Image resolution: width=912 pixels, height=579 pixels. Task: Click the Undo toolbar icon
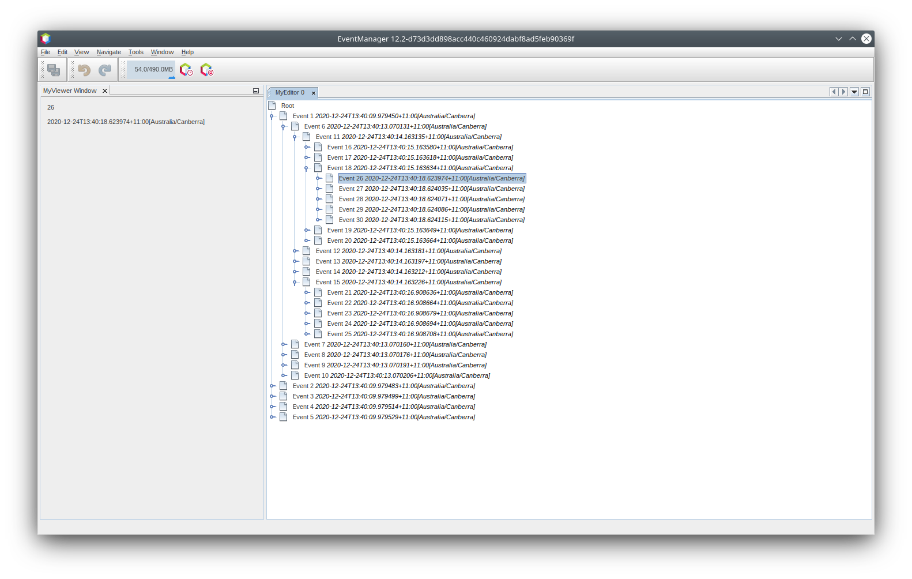[x=84, y=70]
